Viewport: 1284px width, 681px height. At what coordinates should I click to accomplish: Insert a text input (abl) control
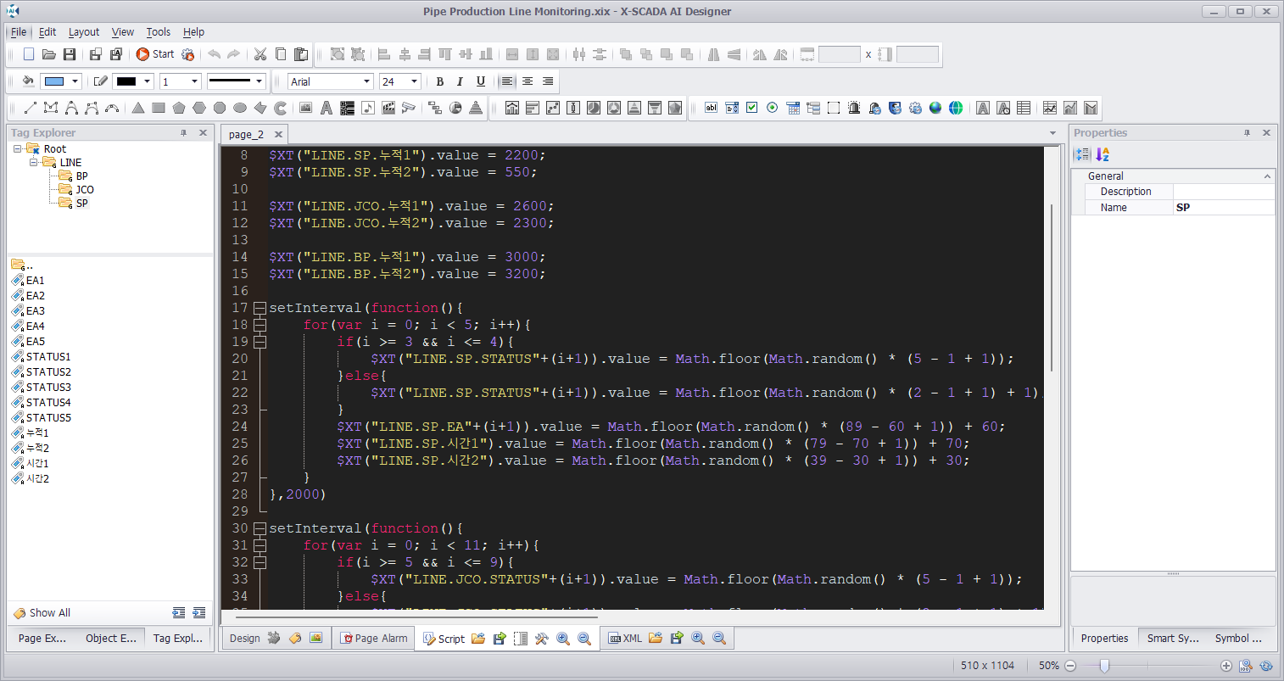pyautogui.click(x=712, y=108)
